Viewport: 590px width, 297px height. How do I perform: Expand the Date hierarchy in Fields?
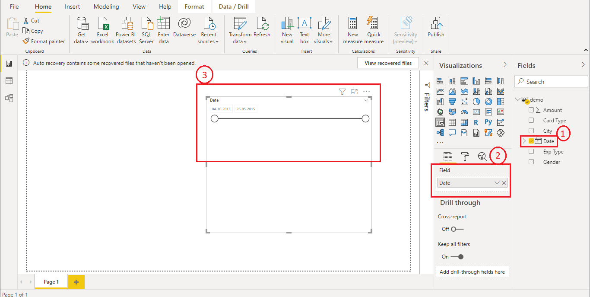click(x=524, y=141)
